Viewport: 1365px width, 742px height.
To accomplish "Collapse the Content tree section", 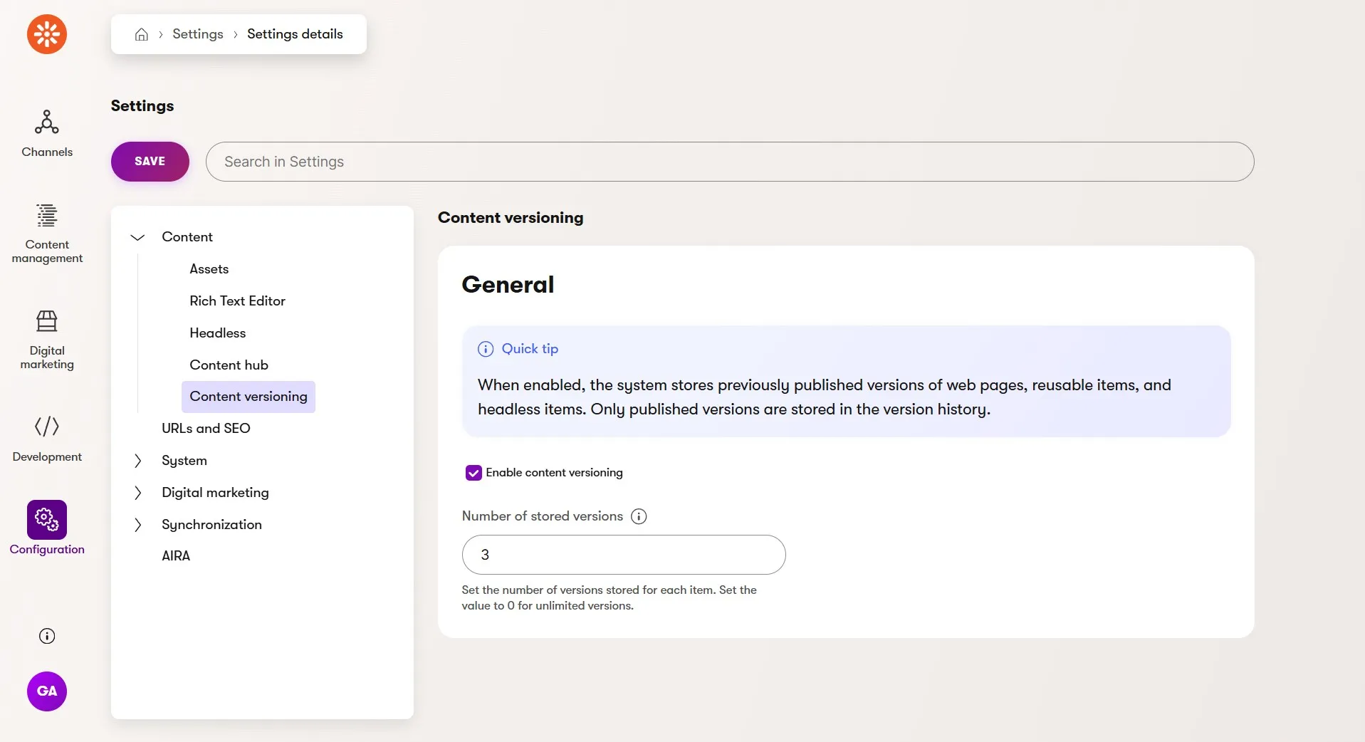I will (x=137, y=237).
